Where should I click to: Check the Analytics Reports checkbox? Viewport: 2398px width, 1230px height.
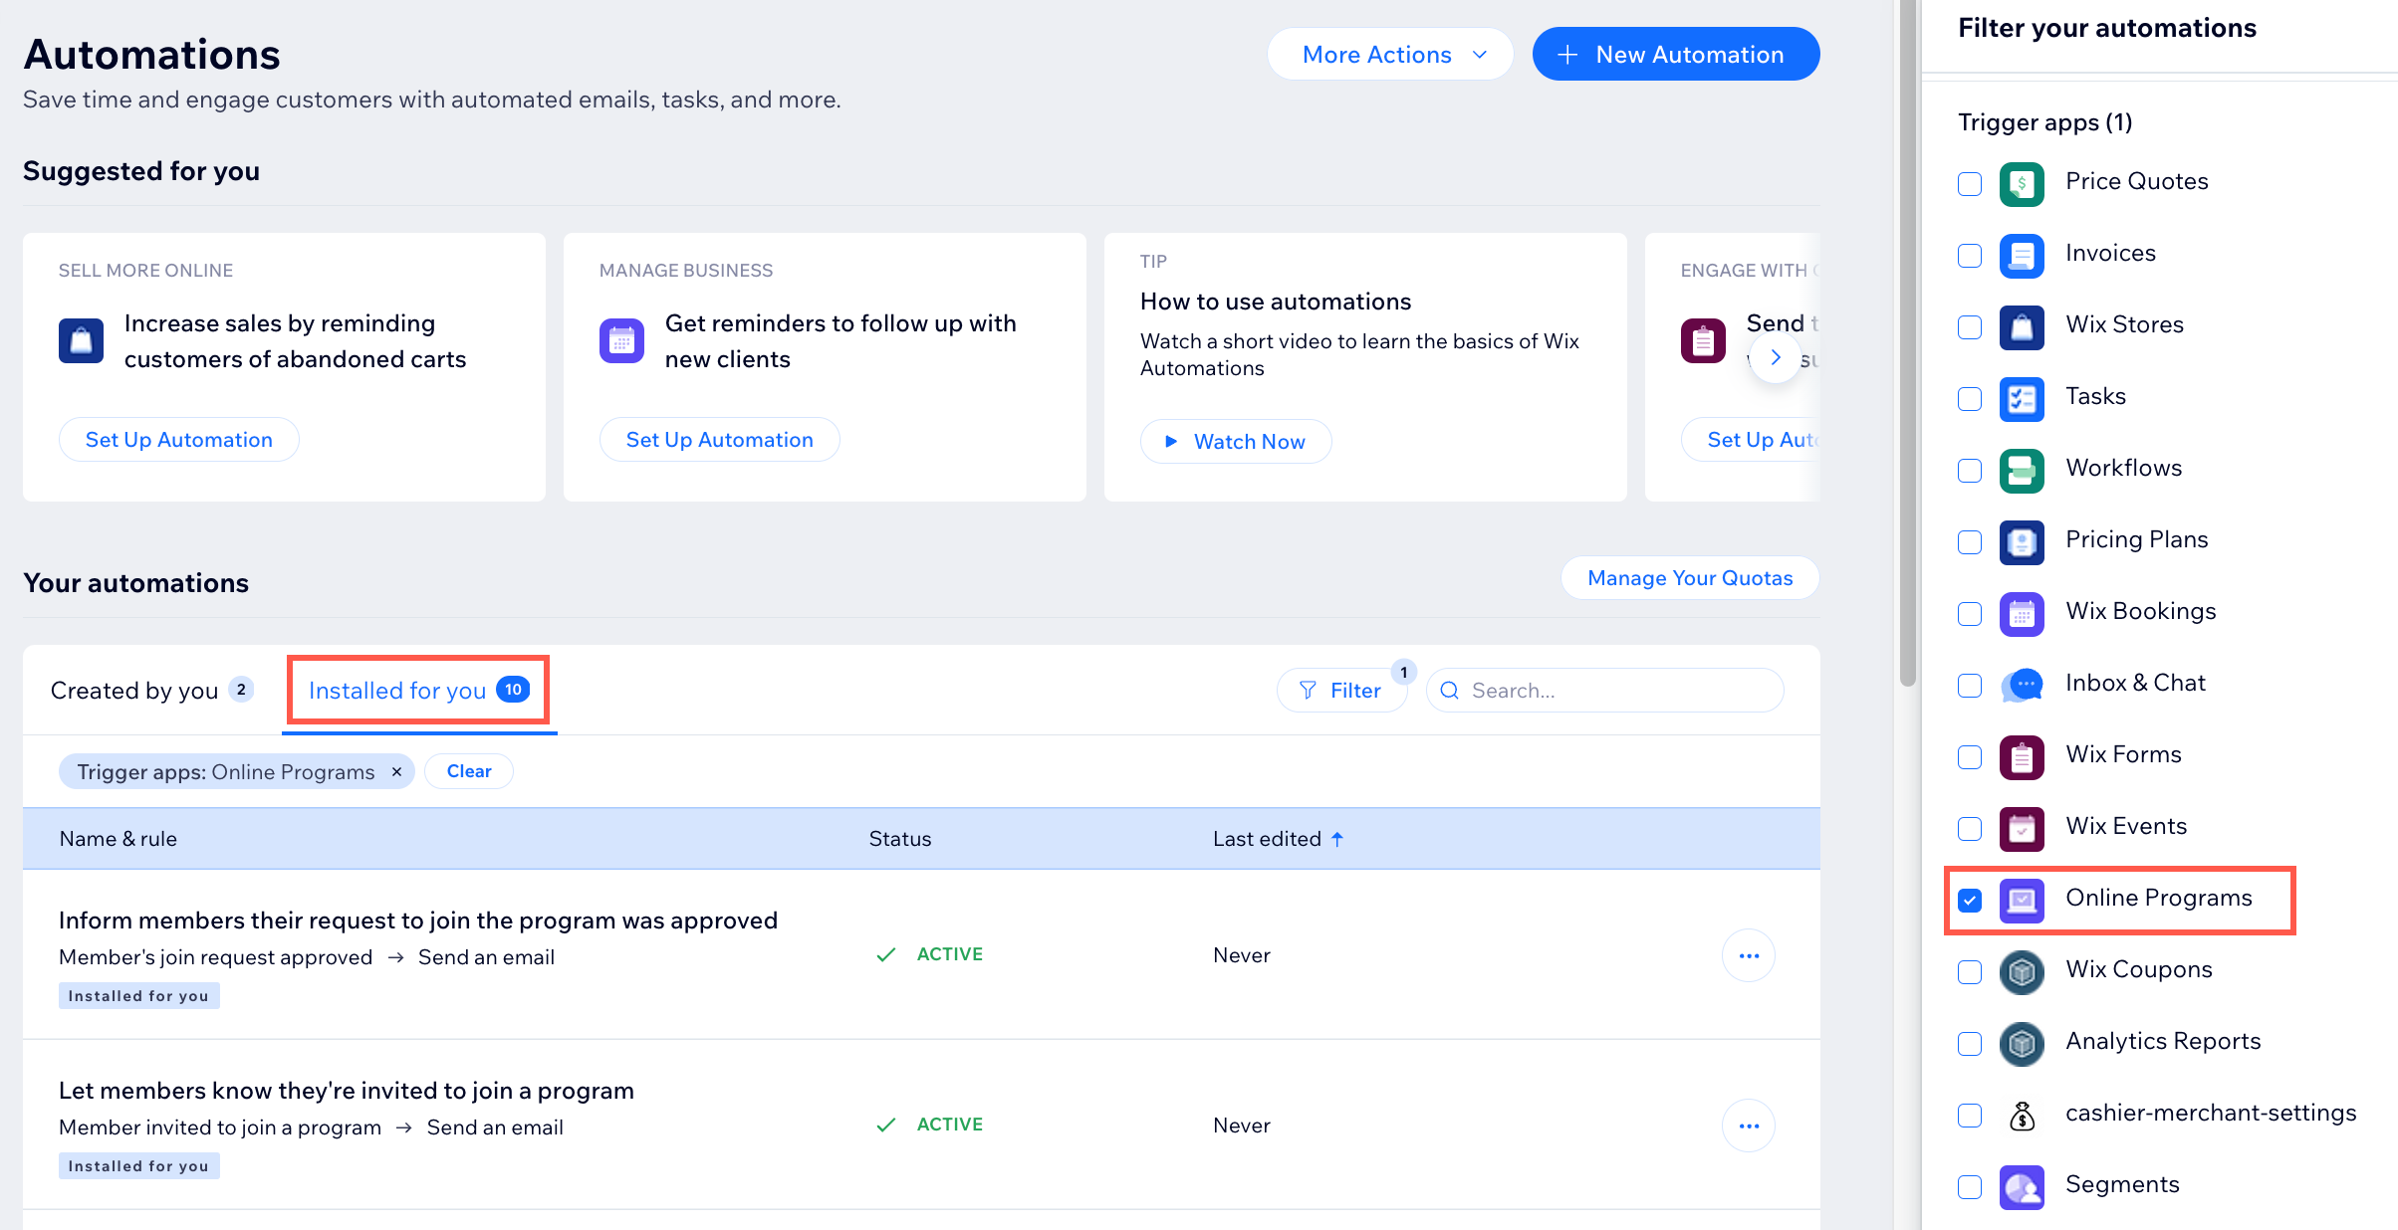point(1970,1044)
